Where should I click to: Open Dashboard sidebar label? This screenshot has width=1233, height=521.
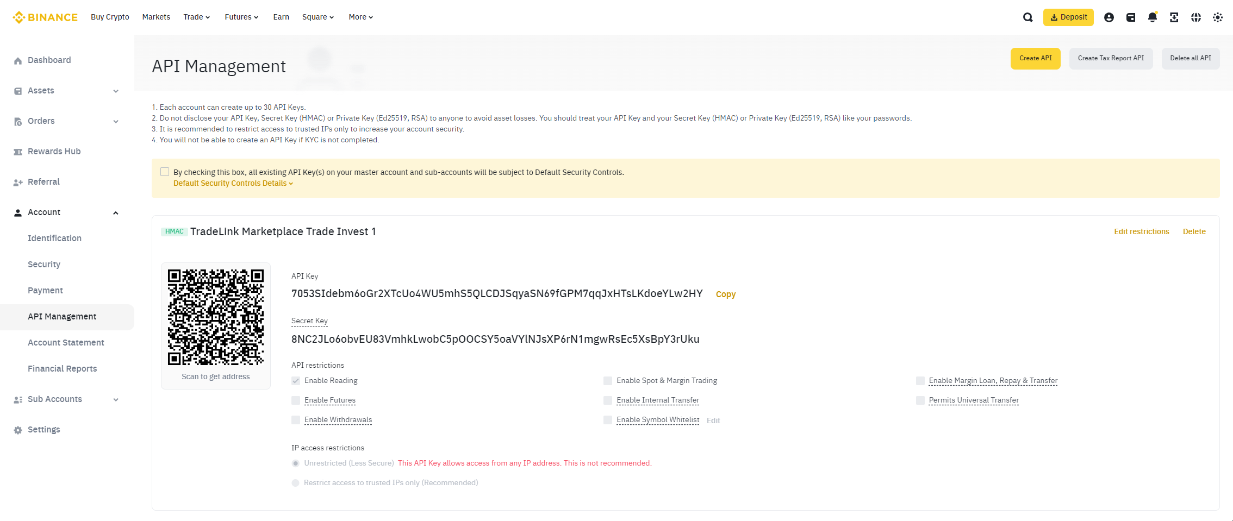[x=49, y=60]
